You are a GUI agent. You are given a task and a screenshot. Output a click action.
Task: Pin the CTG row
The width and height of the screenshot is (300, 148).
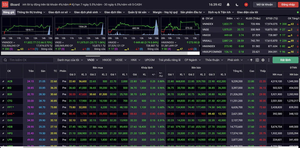pyautogui.click(x=3, y=101)
